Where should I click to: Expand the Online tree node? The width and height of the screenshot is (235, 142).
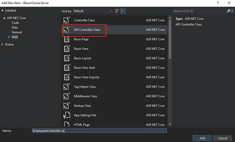[2, 44]
